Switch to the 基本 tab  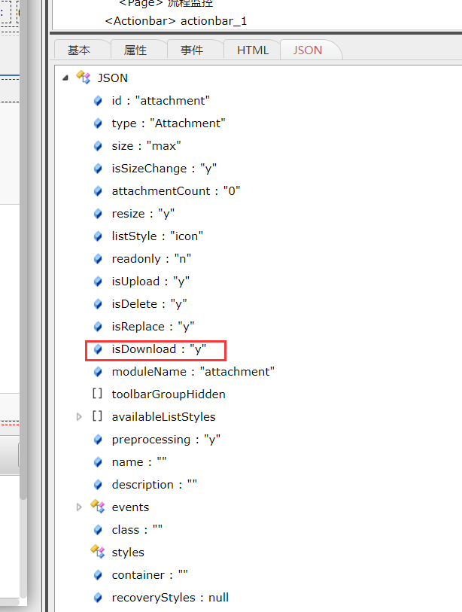[x=79, y=50]
